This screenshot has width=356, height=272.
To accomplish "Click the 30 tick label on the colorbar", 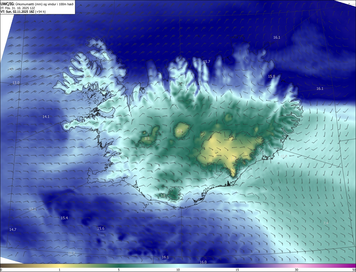I will click(x=296, y=270).
